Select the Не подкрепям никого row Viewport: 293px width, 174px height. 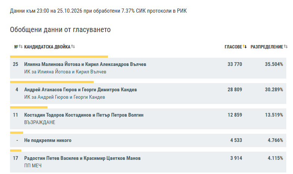click(x=148, y=140)
